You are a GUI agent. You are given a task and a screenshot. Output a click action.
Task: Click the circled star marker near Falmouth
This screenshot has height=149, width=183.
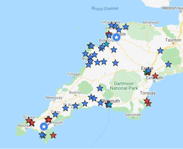(x=44, y=126)
